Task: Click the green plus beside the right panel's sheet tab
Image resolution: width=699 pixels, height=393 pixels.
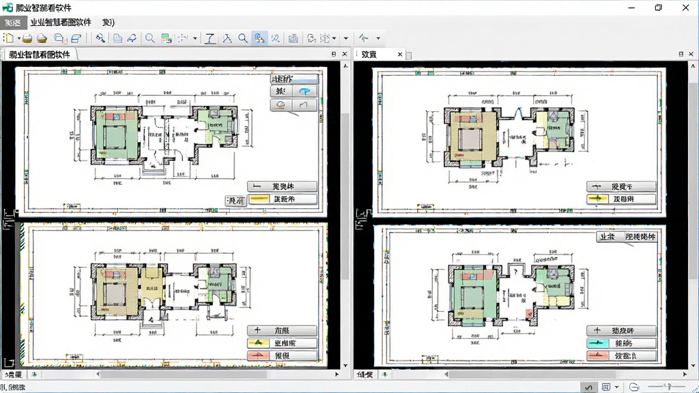Action: pos(384,375)
